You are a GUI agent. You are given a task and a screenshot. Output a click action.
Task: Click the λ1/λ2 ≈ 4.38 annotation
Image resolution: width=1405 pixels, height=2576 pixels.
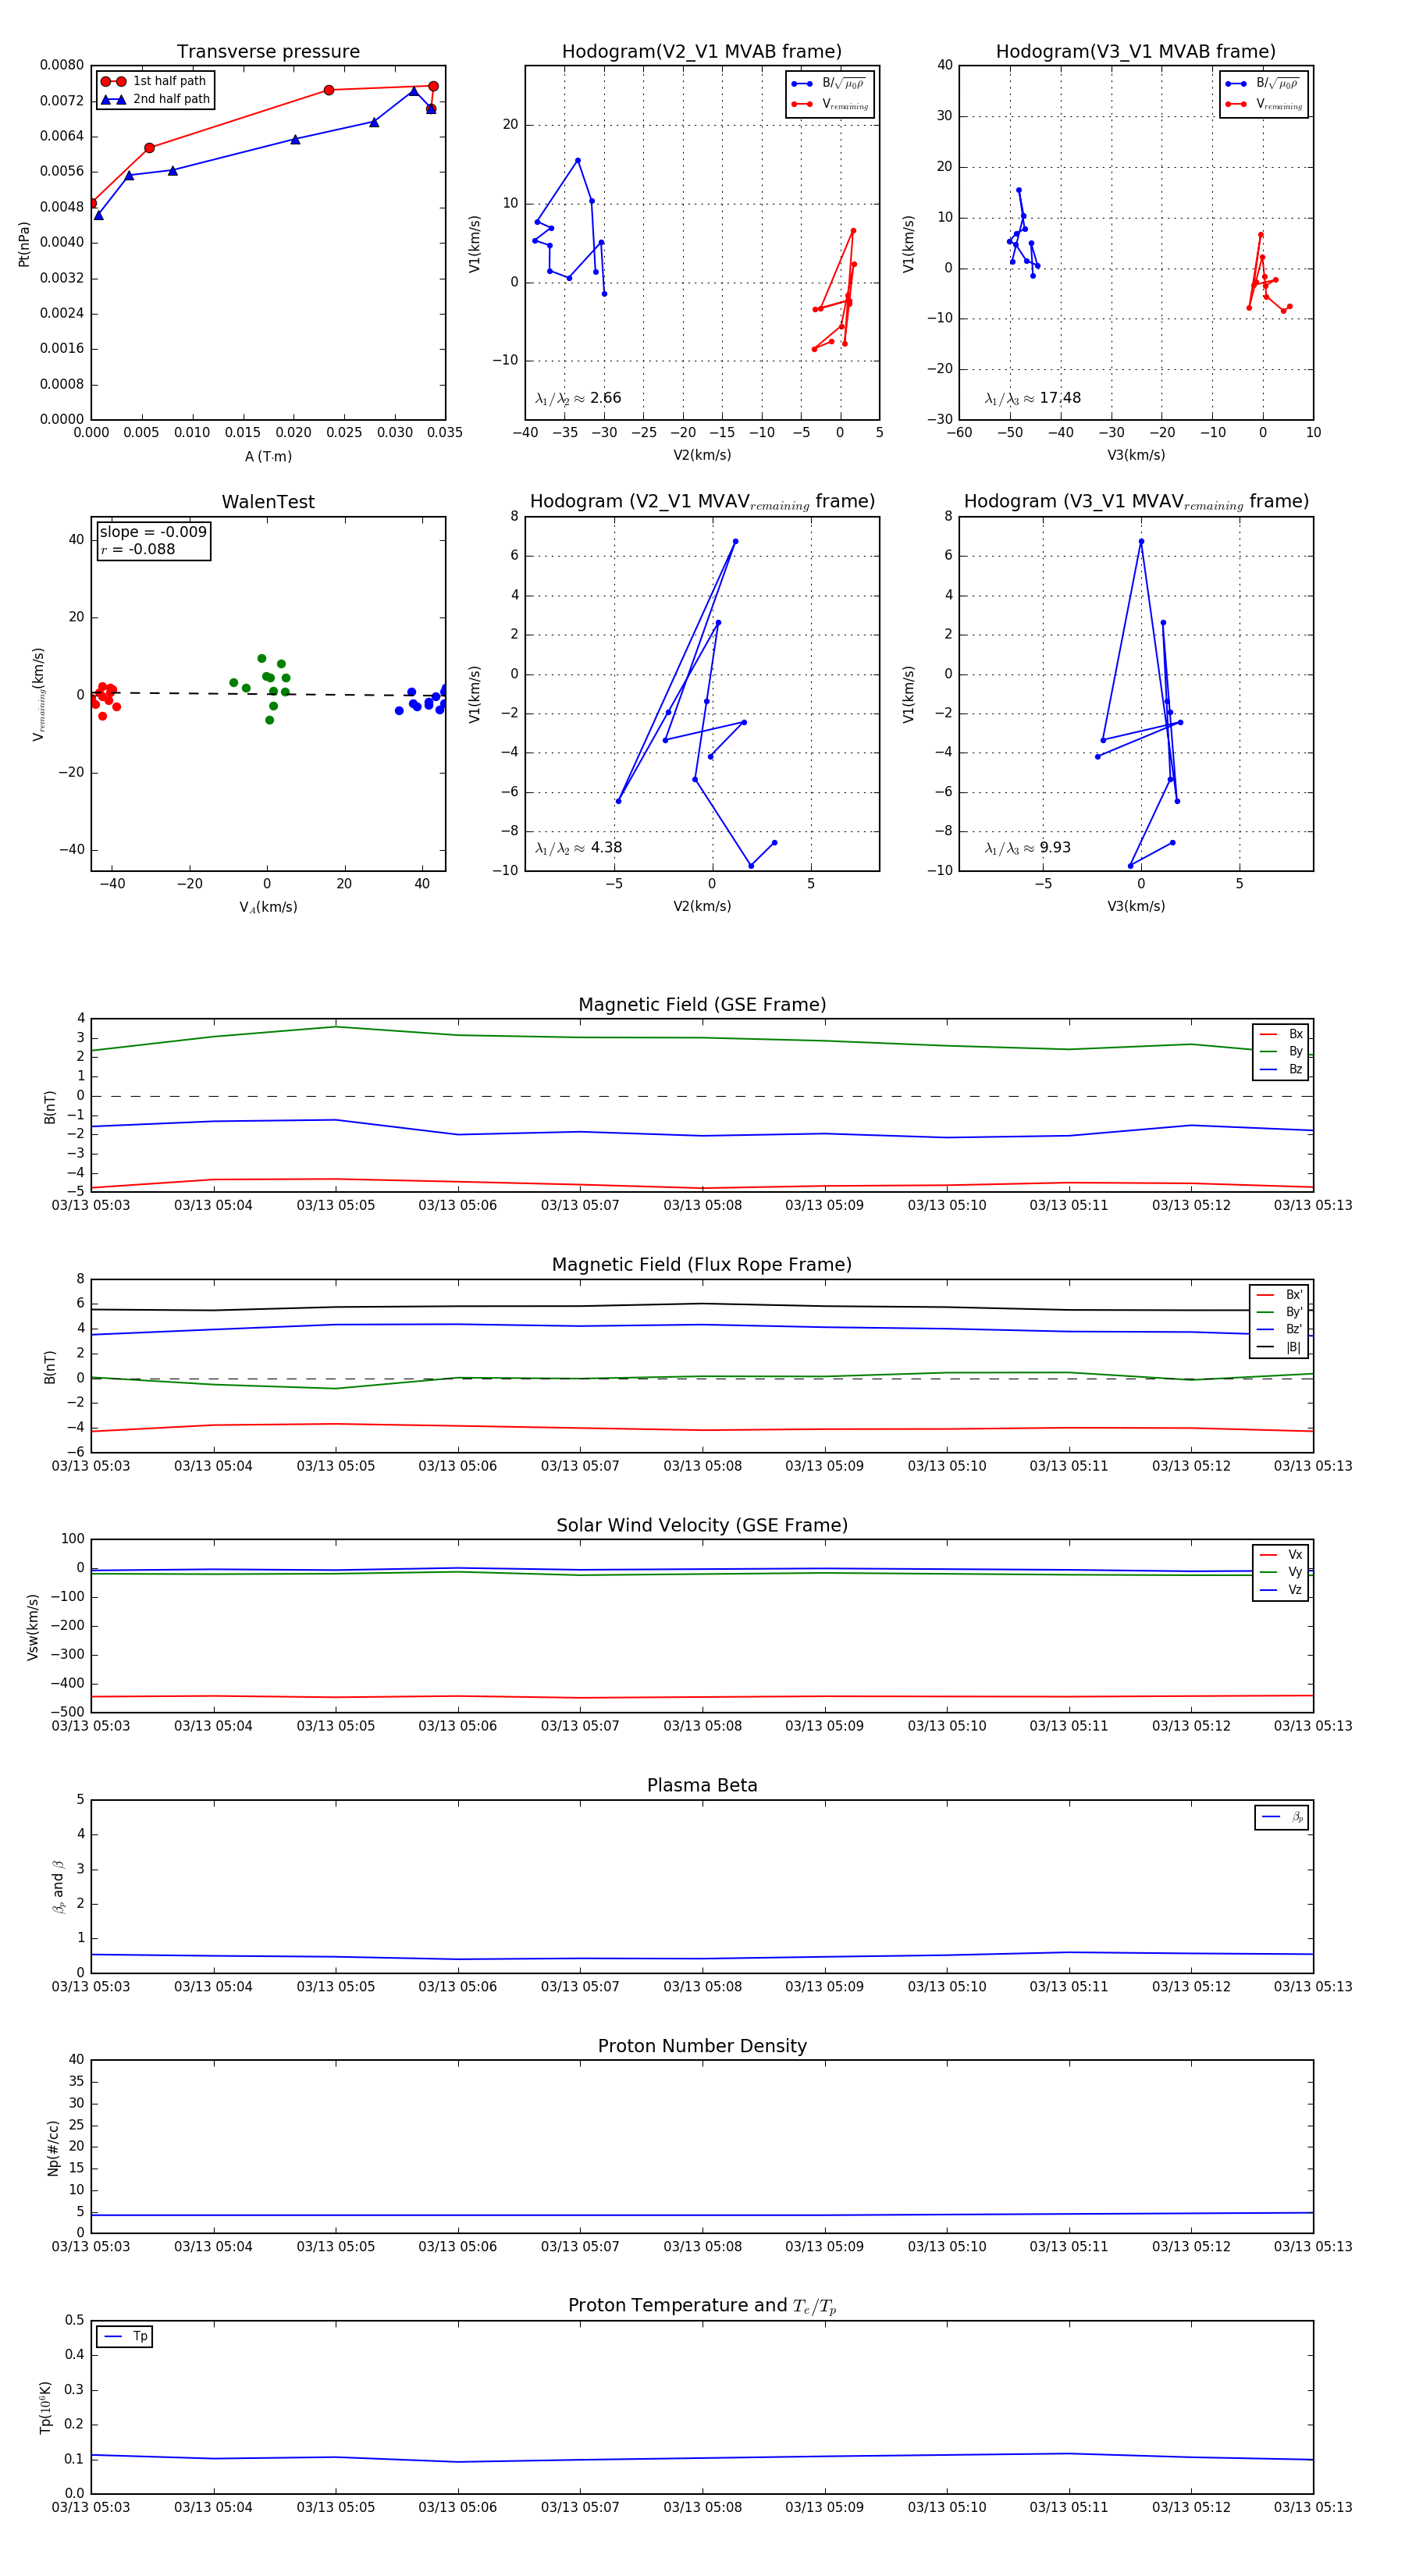578,848
